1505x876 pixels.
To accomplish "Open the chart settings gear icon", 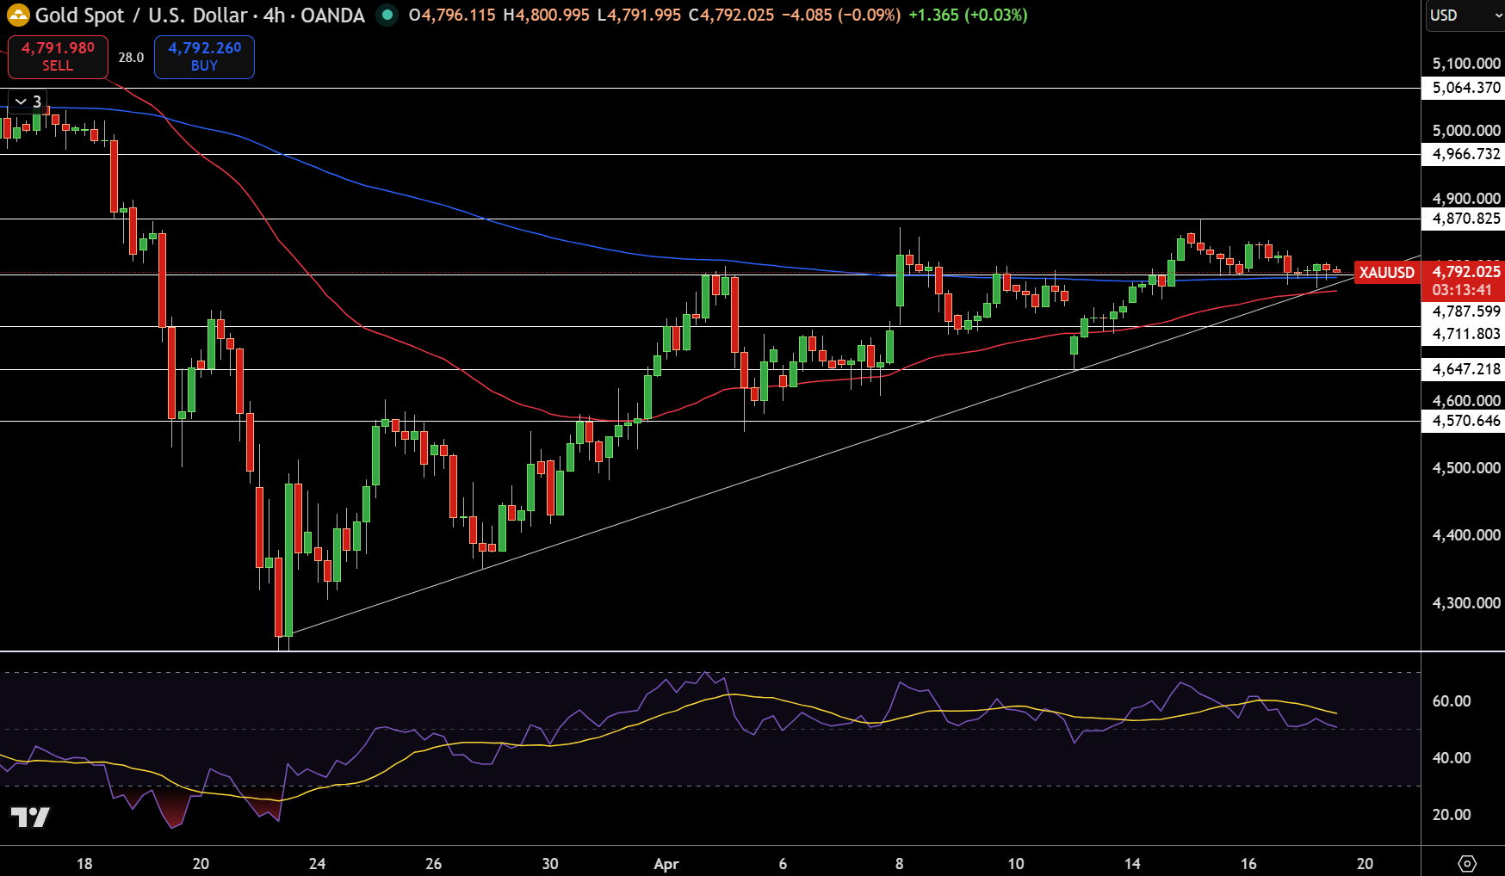I will point(1467,863).
